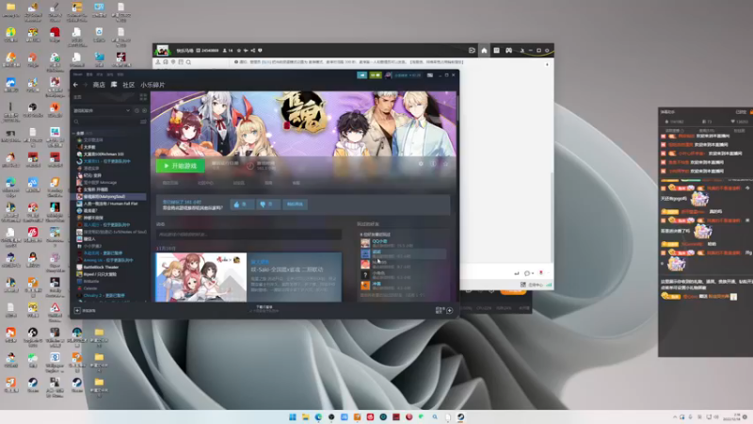Open the 下载已暂停 downloads status
Screen dimensions: 753x424
tap(264, 309)
